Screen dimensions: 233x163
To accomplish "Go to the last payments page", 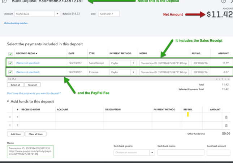I will point(229,79).
